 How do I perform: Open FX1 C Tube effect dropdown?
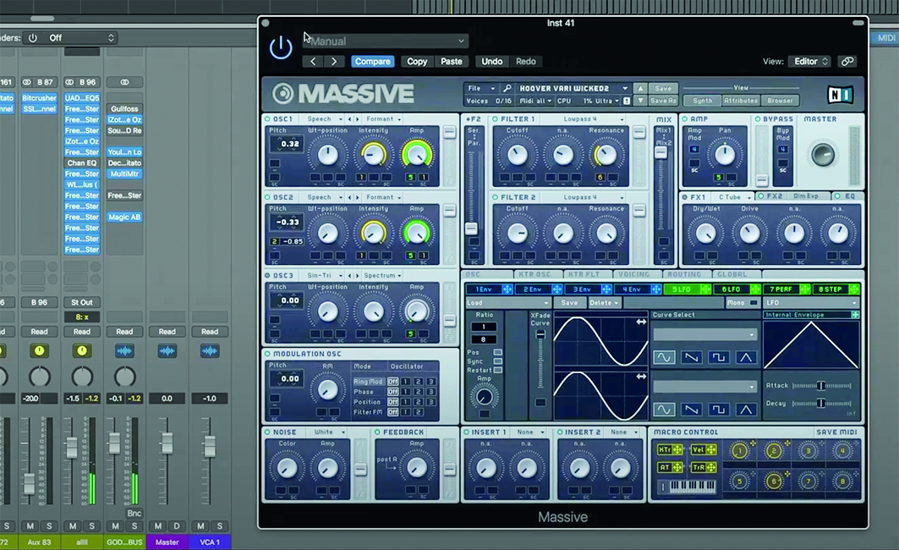pos(732,196)
